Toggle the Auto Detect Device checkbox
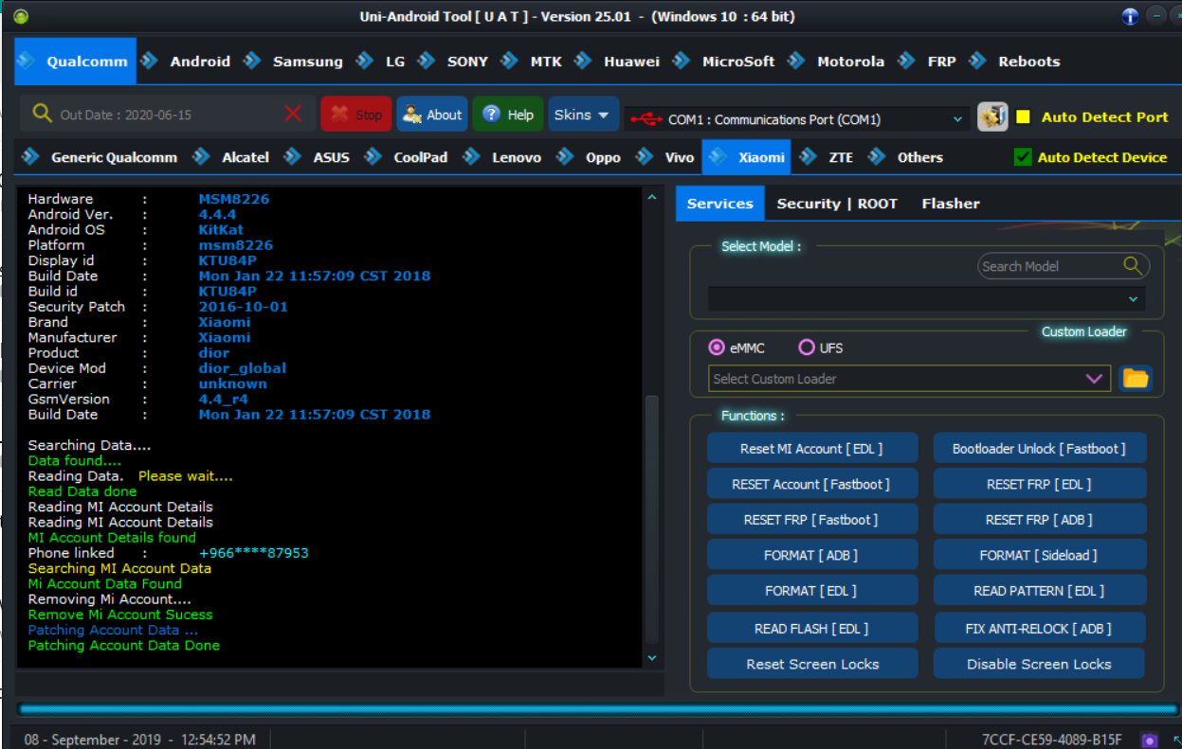1182x749 pixels. pyautogui.click(x=1023, y=157)
